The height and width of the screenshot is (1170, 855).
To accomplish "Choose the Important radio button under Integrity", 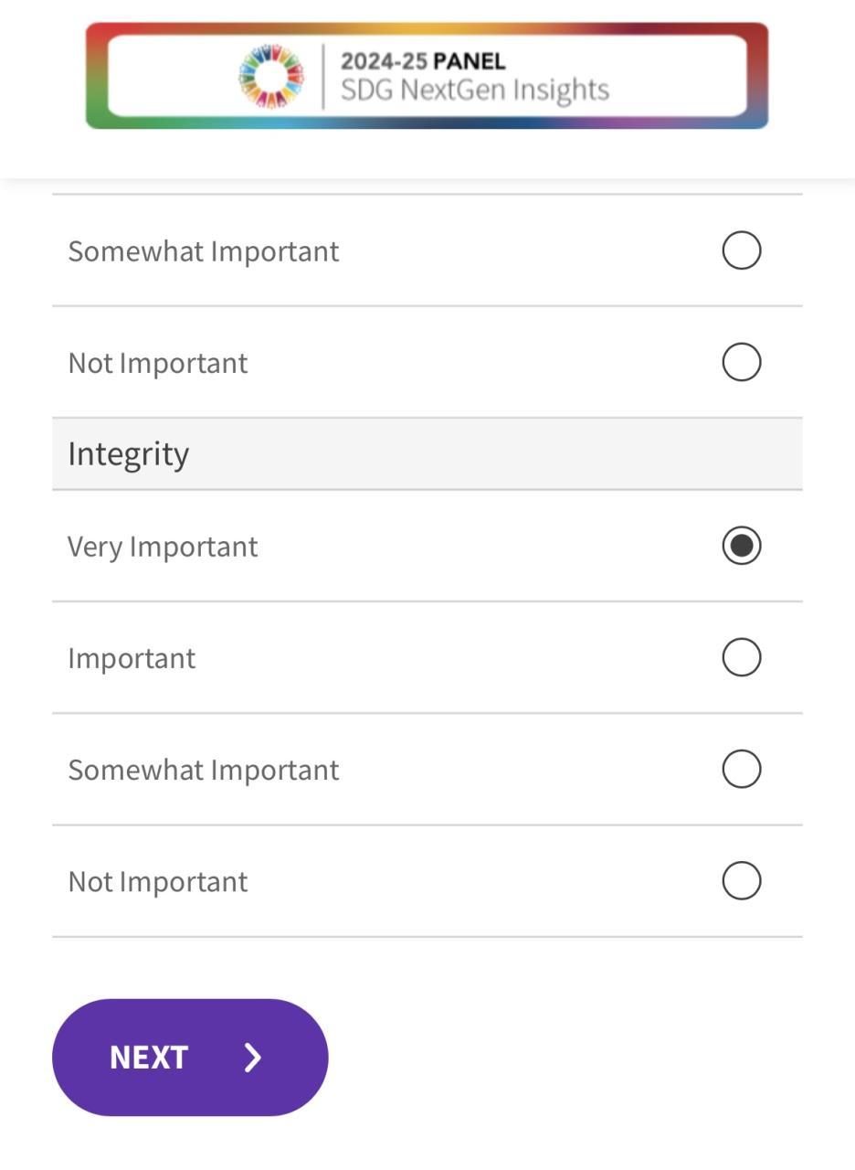I will pyautogui.click(x=741, y=657).
